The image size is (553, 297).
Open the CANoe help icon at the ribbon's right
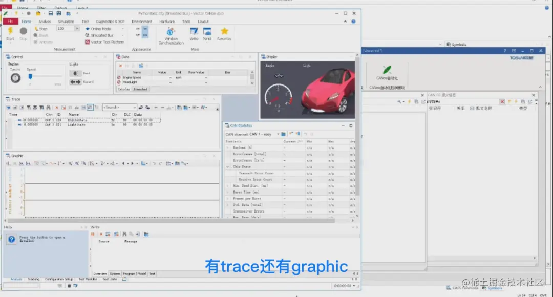(x=353, y=22)
